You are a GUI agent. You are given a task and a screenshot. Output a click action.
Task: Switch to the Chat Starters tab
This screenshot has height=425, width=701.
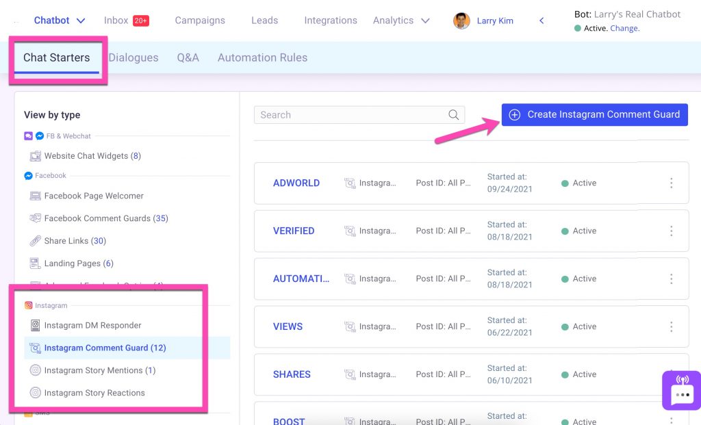(56, 57)
